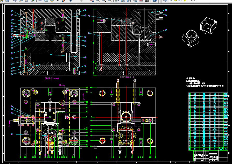The height and width of the screenshot is (164, 232).
Task: Select the "A" cutting marker left of plan view
Action: click(10, 126)
